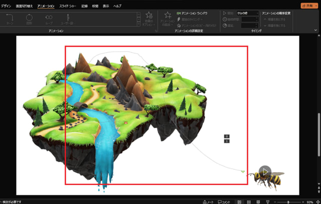This screenshot has height=204, width=321.
Task: Toggle normal view in status bar
Action: [240, 201]
